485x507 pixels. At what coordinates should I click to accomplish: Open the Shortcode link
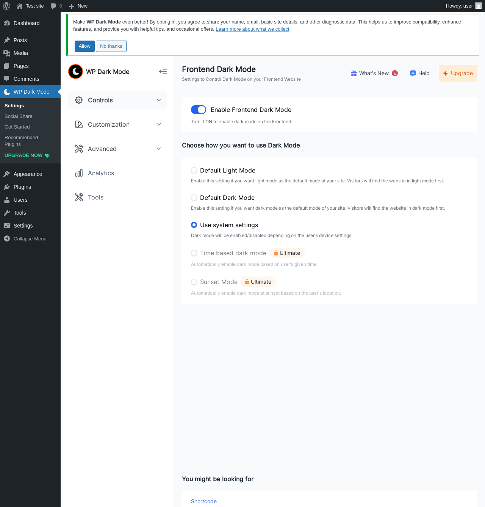[204, 501]
